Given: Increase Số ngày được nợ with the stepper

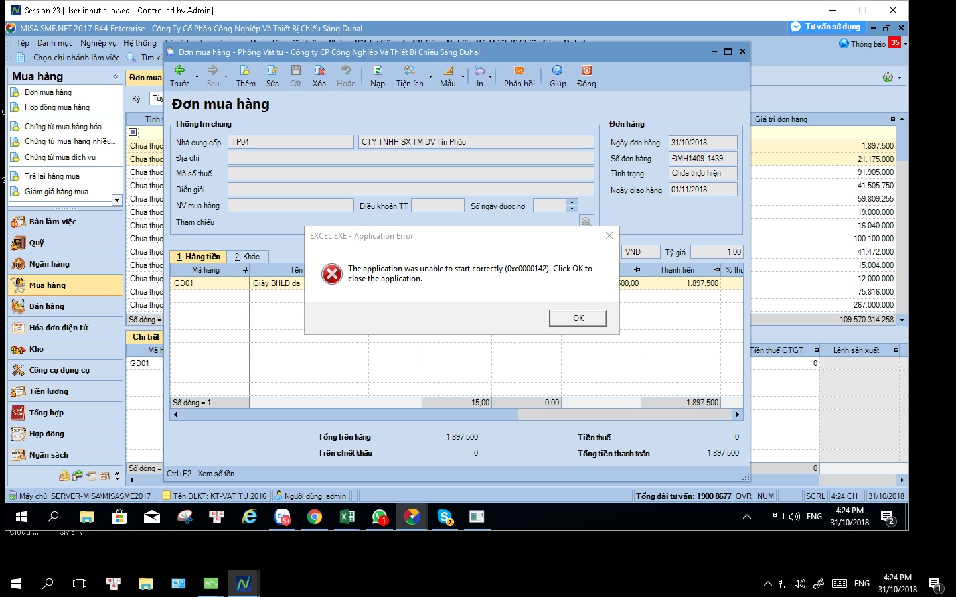Looking at the screenshot, I should [572, 202].
